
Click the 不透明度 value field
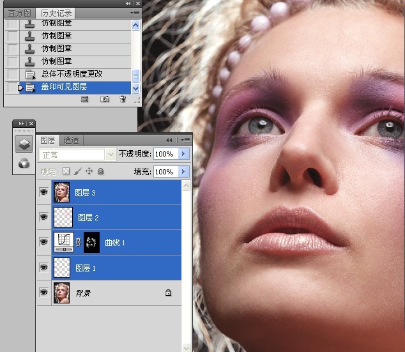(166, 154)
